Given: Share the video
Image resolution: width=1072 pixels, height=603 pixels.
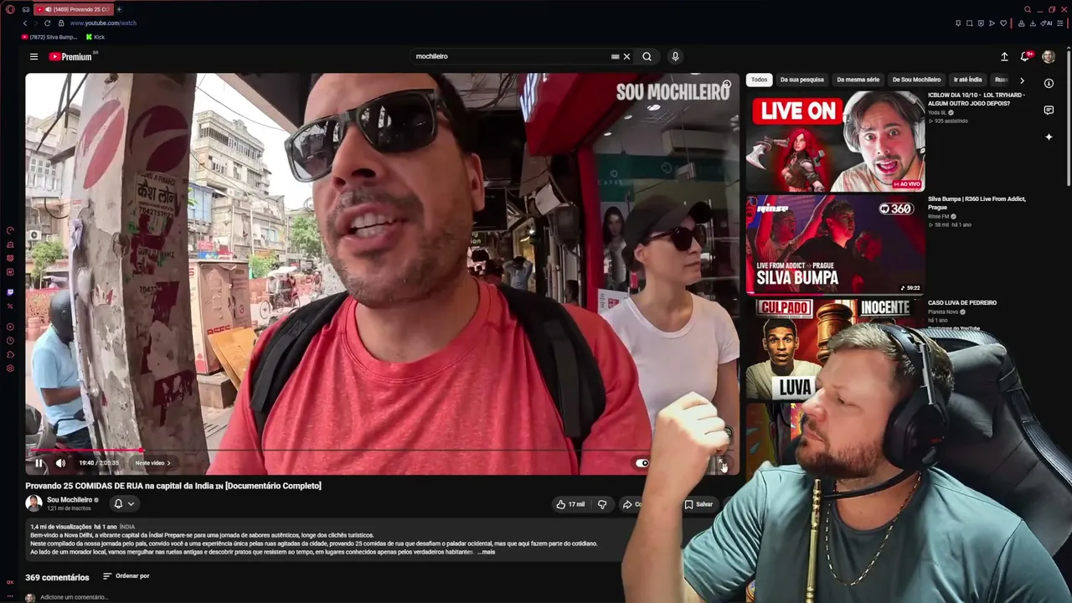Looking at the screenshot, I should (631, 504).
